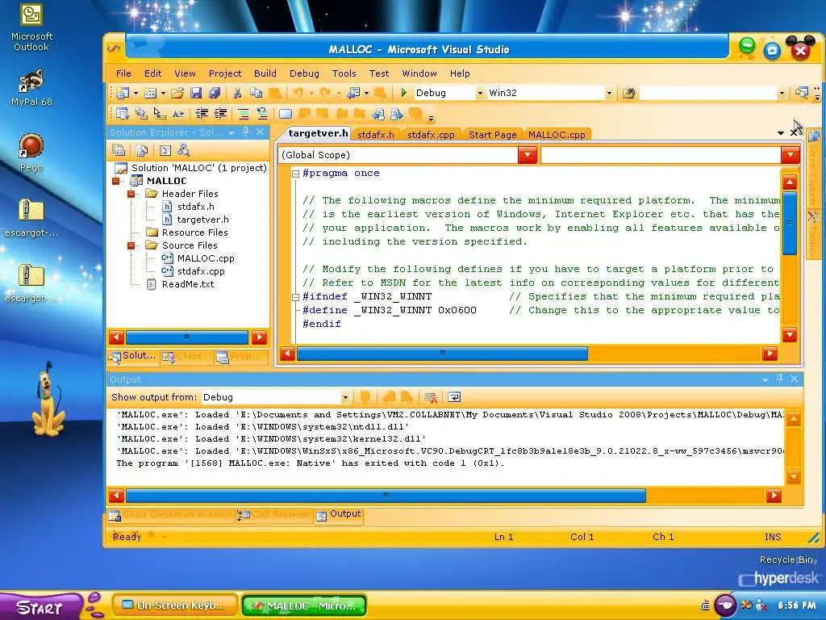Open the Debug configuration dropdown

[x=479, y=94]
